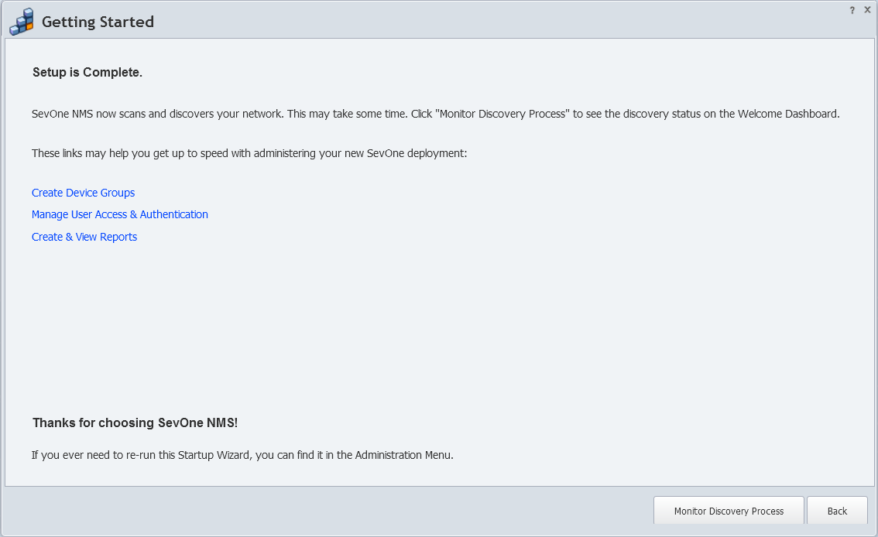The image size is (878, 537).
Task: Click the Monitor Discovery Process button
Action: pos(729,511)
